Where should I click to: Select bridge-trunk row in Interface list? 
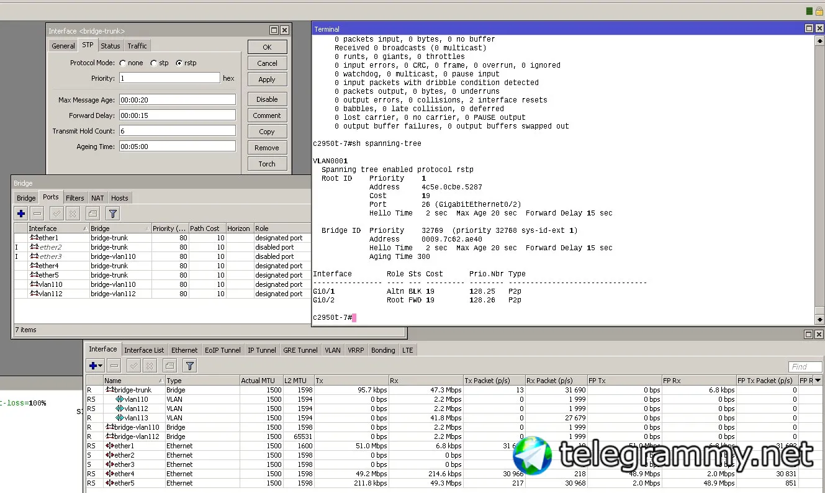[x=454, y=390]
